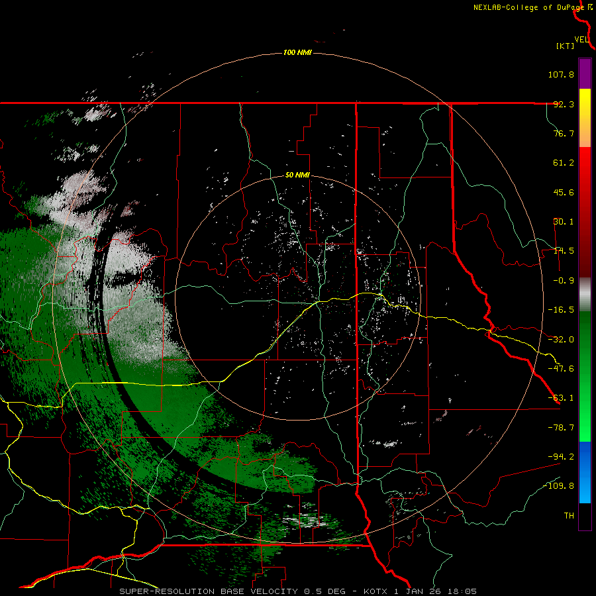596x596 pixels.
Task: Click the 30.1 legend value
Action: tap(564, 222)
